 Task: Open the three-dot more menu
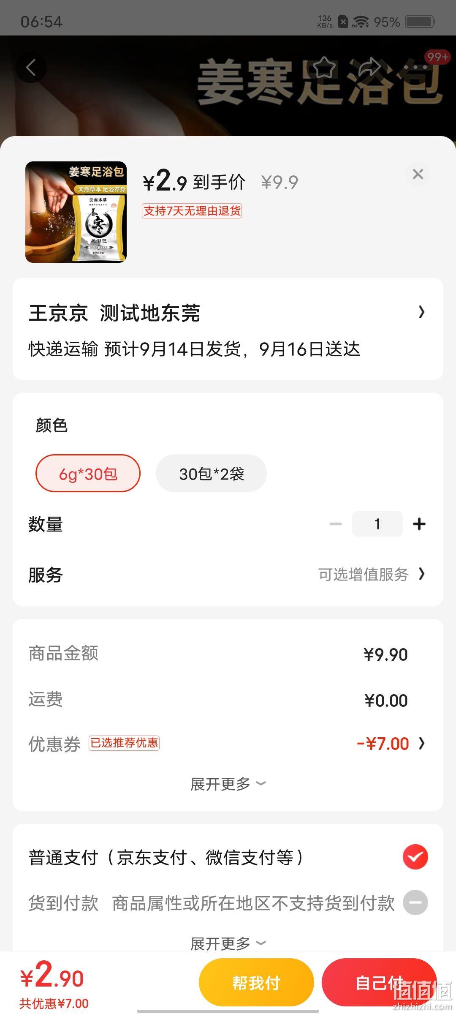[416, 68]
